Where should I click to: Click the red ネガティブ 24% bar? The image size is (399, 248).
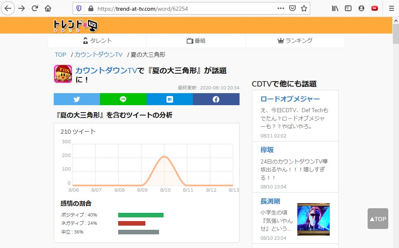[132, 223]
